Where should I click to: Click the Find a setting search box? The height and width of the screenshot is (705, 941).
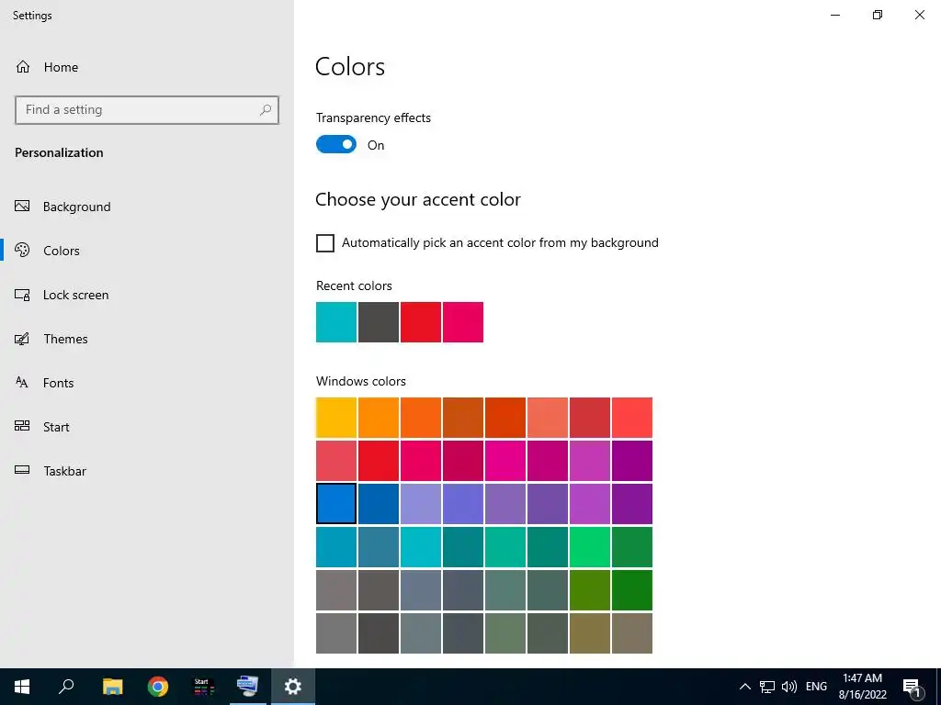(x=147, y=110)
